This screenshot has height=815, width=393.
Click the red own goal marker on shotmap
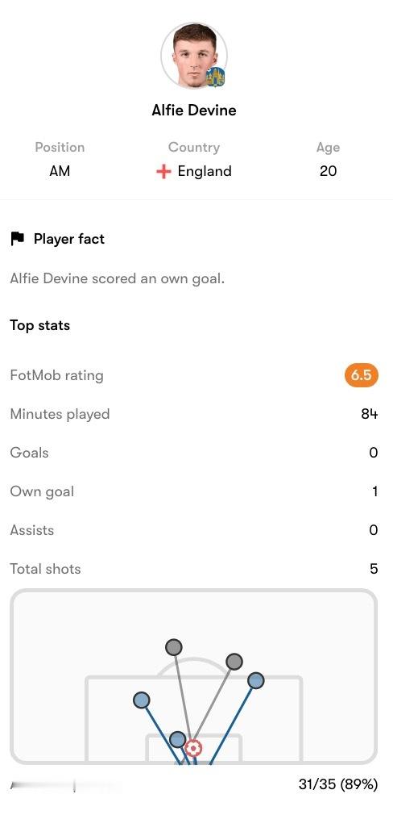coord(192,749)
